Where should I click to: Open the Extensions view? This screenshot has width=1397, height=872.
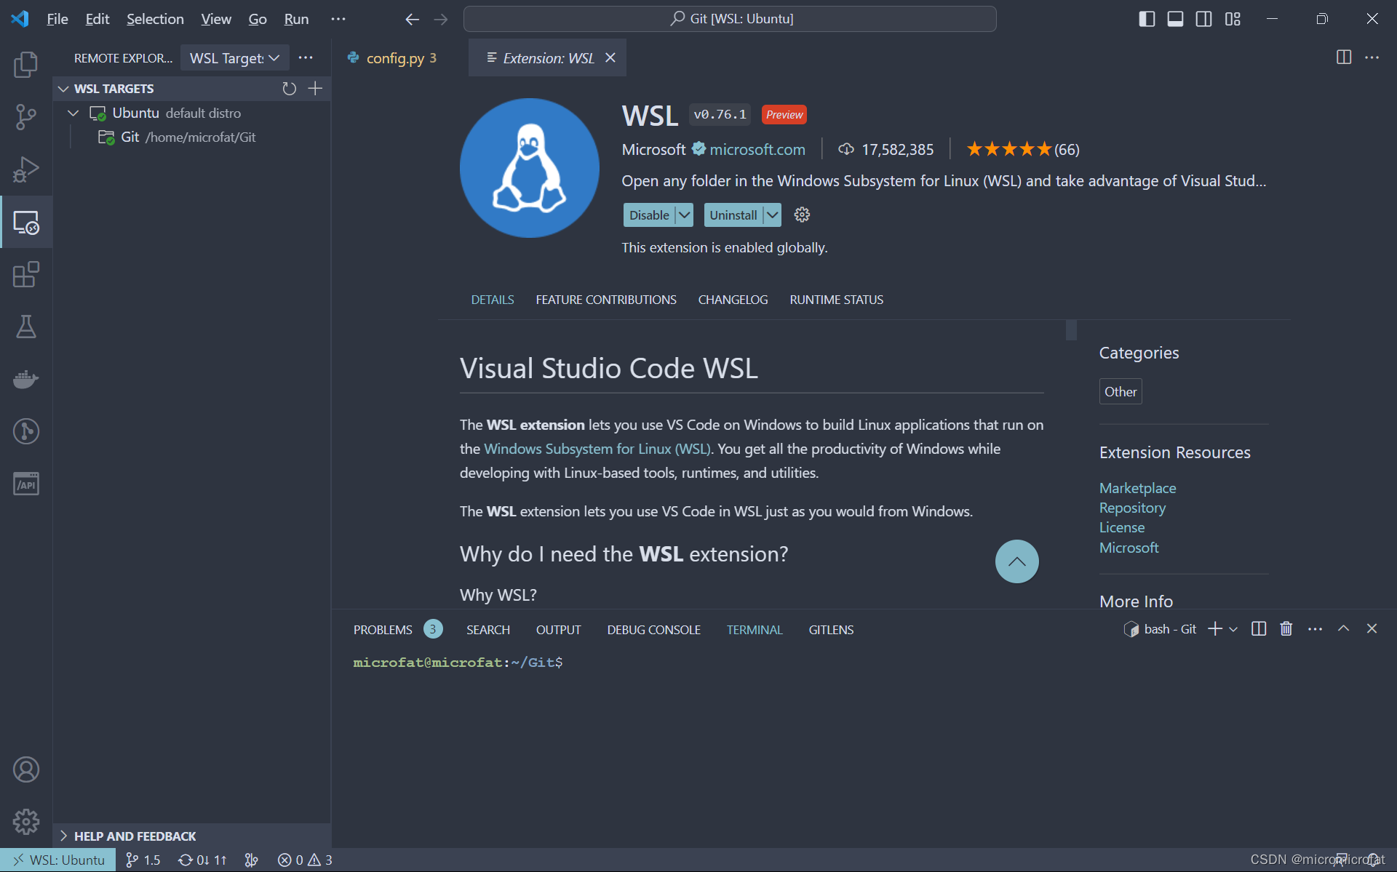pyautogui.click(x=26, y=274)
